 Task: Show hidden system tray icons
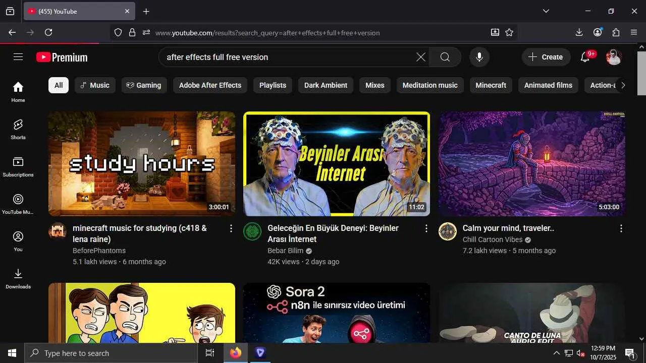coord(556,353)
